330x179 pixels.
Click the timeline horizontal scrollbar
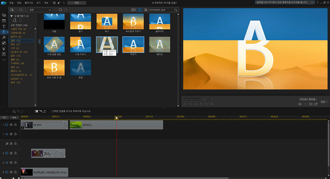click(x=126, y=178)
